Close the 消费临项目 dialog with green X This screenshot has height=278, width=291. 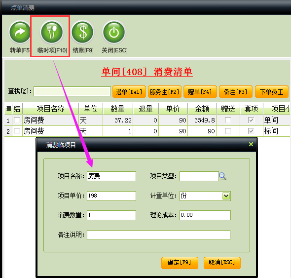[251, 144]
